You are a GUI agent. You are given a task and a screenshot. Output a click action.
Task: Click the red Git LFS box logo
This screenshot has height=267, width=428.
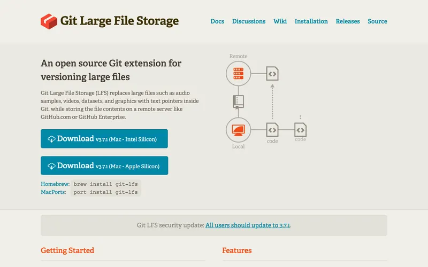point(49,21)
